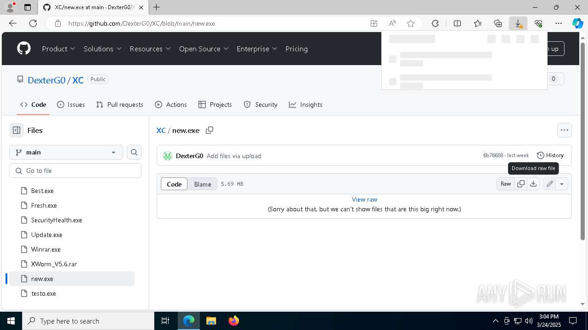
Task: Open the edit options dropdown caret
Action: 562,184
